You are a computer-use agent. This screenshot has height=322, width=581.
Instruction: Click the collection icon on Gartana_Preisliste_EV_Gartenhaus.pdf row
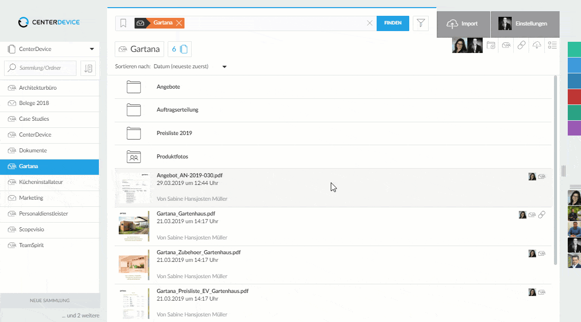(542, 292)
